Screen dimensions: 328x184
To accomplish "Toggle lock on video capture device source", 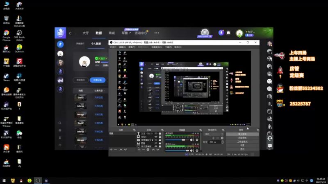I will point(160,140).
